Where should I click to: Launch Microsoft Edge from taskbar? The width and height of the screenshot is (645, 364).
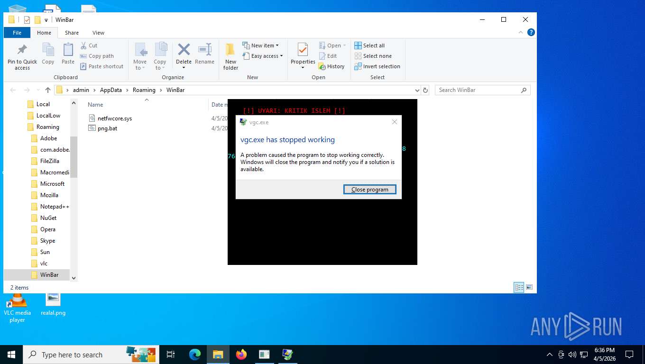point(195,355)
